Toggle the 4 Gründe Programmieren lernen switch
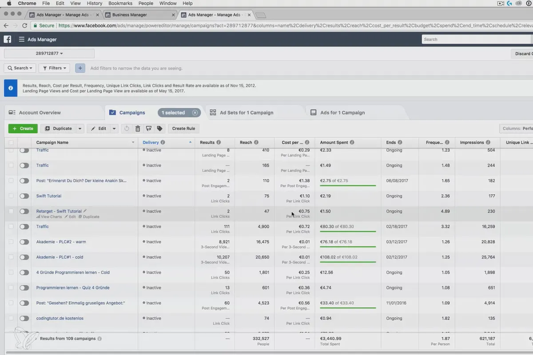The width and height of the screenshot is (533, 355). pos(24,272)
